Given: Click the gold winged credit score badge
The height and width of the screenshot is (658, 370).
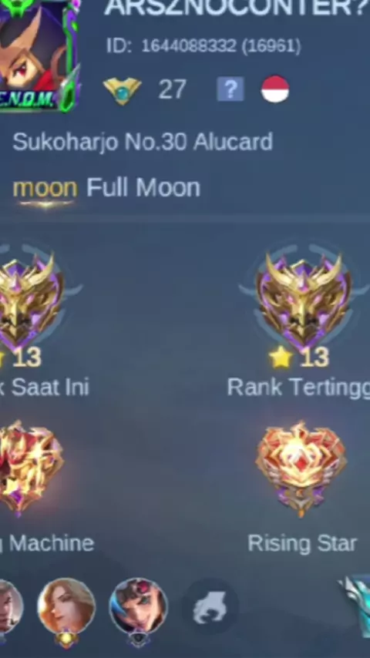Looking at the screenshot, I should 123,90.
